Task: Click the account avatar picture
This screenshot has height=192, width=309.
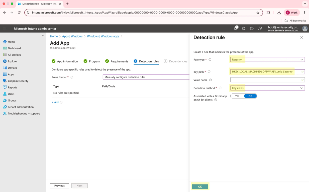Action: [305, 28]
